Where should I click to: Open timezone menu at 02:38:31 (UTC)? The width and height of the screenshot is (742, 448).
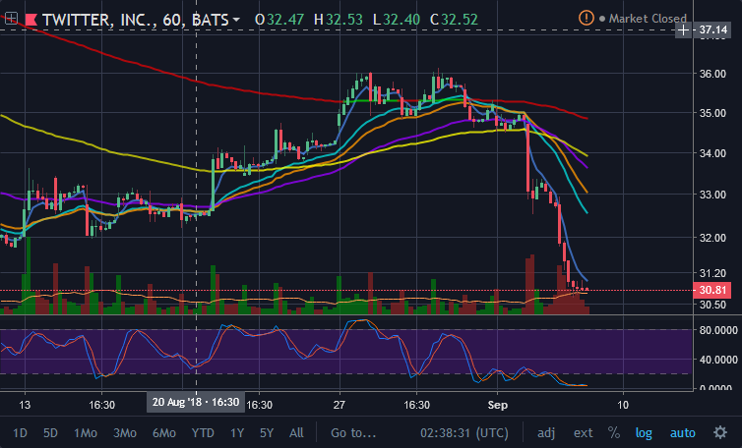(464, 433)
